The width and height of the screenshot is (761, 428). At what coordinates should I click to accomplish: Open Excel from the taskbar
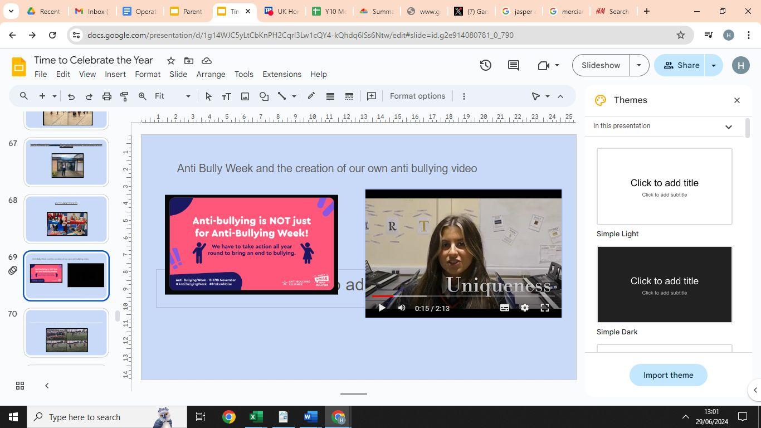click(256, 417)
